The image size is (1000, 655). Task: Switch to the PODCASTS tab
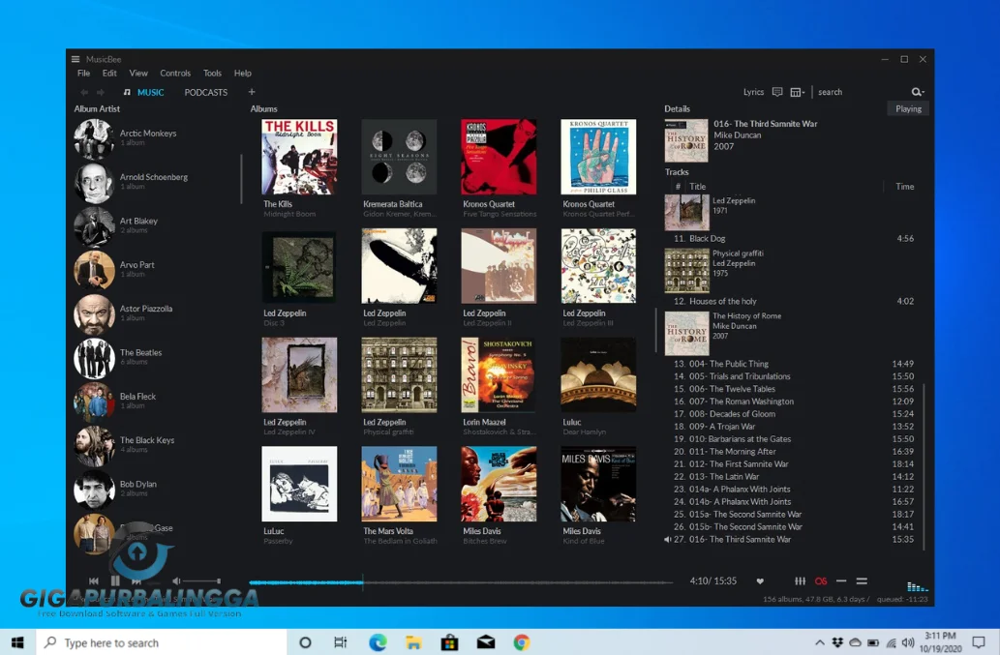coord(205,92)
